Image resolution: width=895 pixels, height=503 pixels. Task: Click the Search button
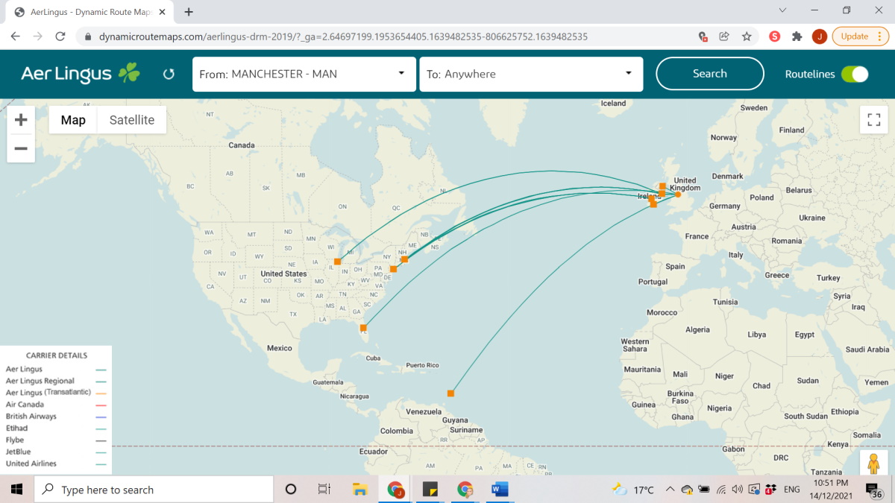710,74
